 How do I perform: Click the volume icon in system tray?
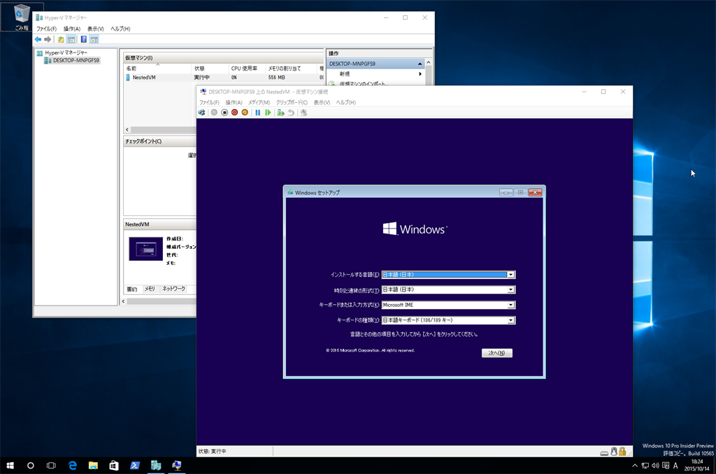[x=655, y=466]
